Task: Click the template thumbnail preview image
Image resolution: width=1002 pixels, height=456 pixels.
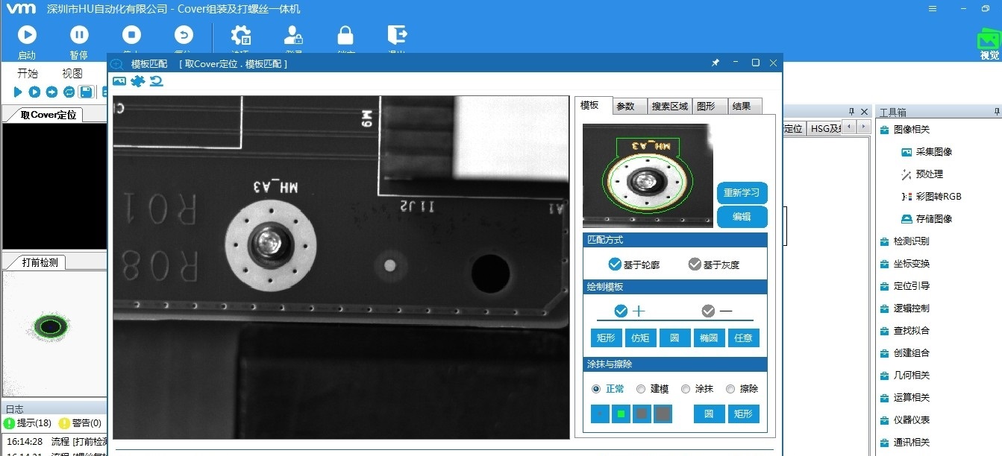Action: [647, 176]
